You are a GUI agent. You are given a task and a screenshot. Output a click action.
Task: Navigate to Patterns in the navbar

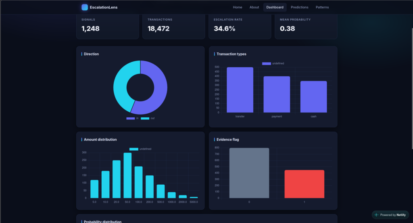tap(322, 7)
